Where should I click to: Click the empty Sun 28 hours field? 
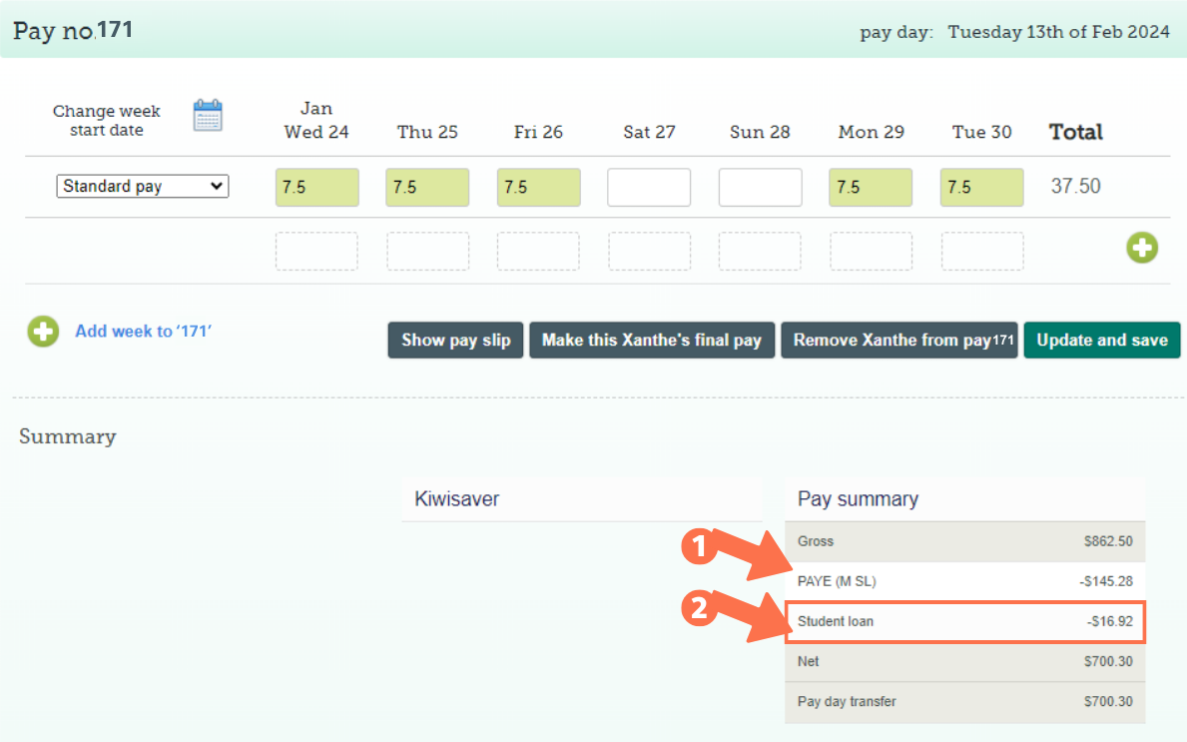(760, 188)
